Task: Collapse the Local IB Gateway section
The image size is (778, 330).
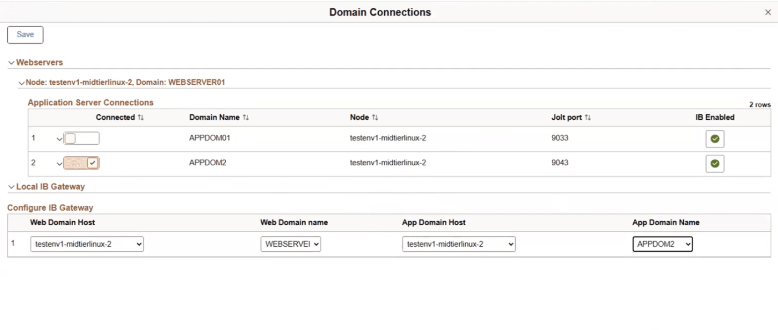Action: coord(11,186)
